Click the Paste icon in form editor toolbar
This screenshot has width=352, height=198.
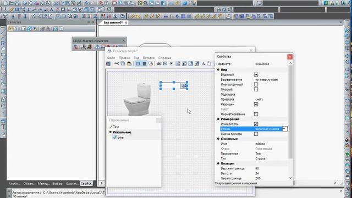[129, 64]
